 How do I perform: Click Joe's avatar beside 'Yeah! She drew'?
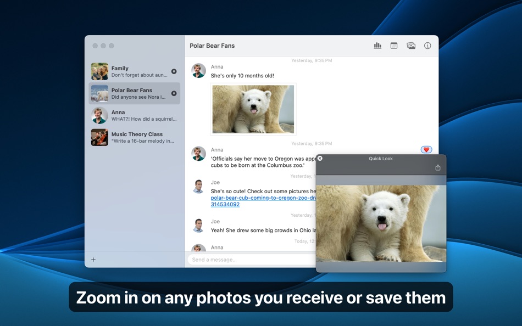click(198, 225)
